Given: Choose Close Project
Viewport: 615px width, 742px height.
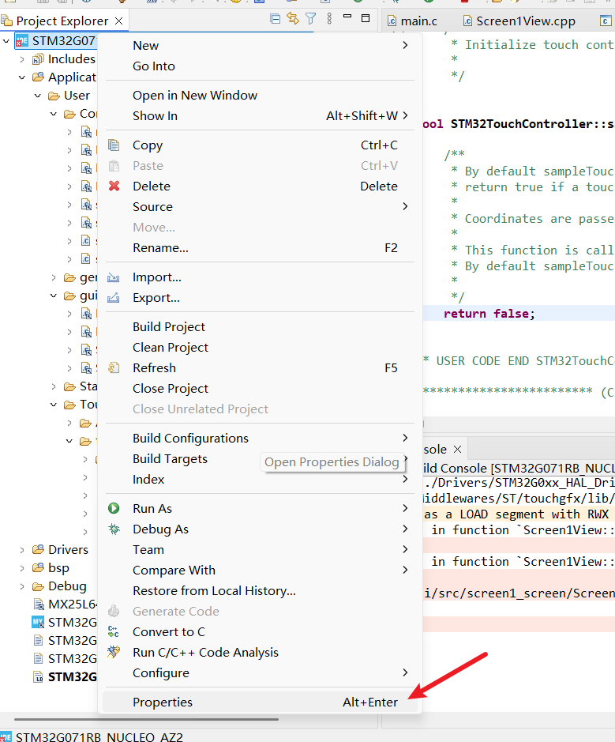Looking at the screenshot, I should point(260,389).
